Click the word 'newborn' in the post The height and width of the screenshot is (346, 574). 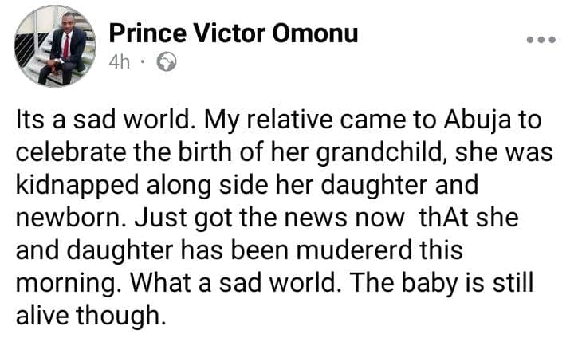point(71,218)
